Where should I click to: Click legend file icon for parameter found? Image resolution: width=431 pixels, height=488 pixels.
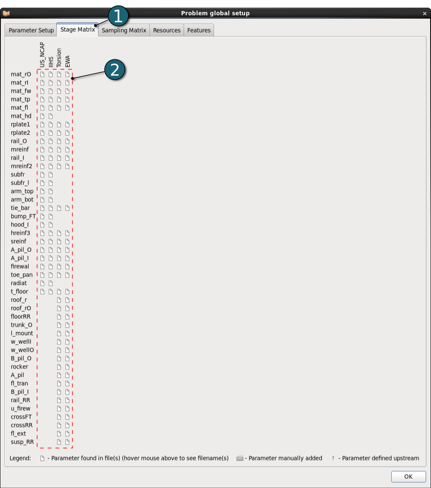click(x=42, y=458)
